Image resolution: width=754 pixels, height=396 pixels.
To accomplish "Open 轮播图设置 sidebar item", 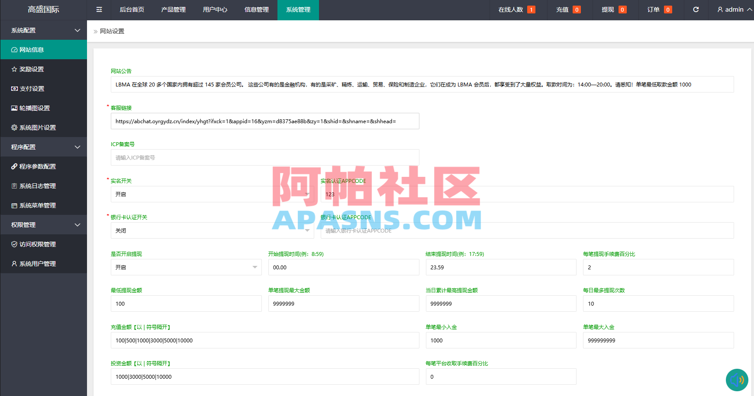I will pyautogui.click(x=43, y=108).
